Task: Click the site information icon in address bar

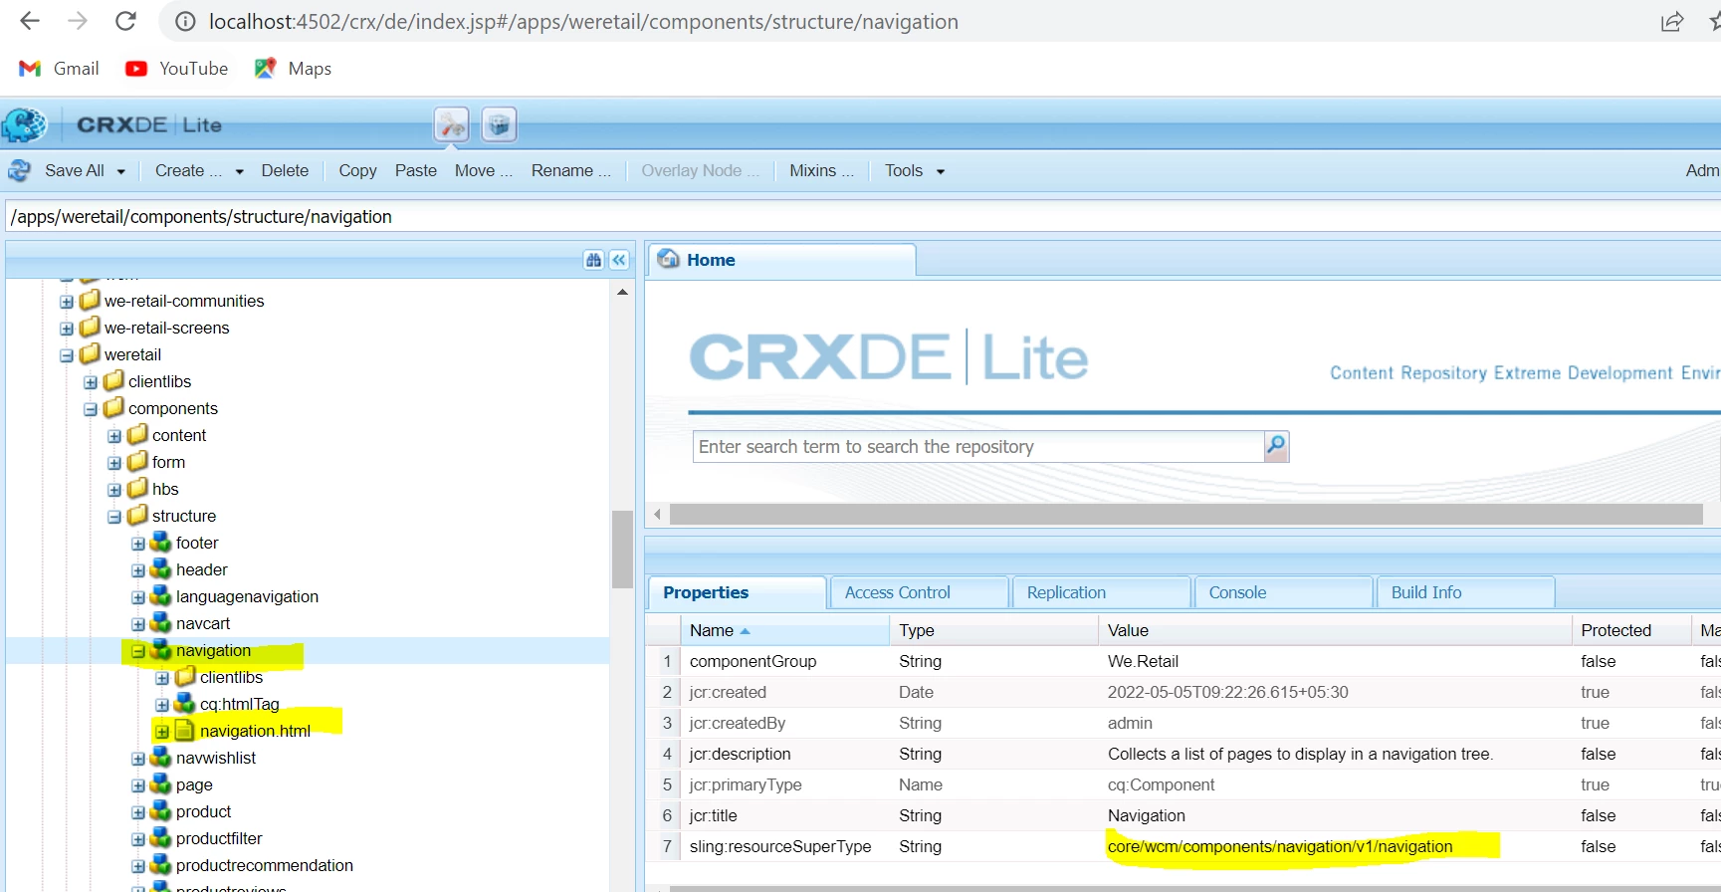Action: 185,22
